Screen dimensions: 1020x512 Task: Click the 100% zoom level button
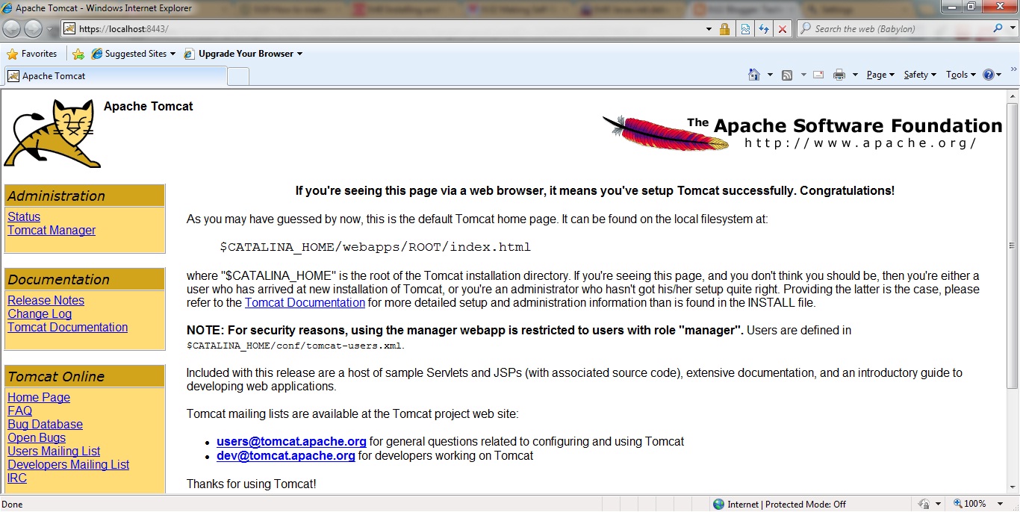[970, 504]
